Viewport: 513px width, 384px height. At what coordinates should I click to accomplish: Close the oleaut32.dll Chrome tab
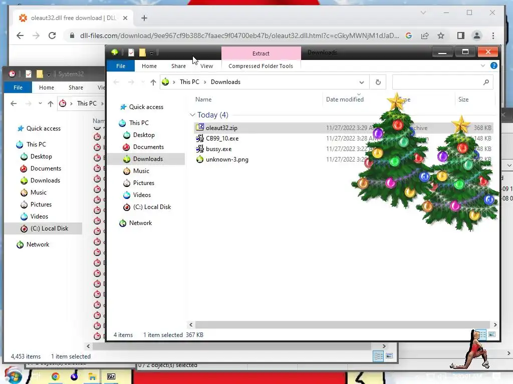125,18
